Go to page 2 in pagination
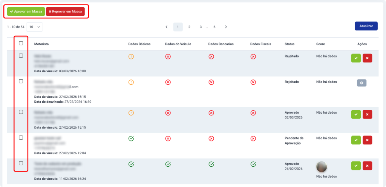This screenshot has width=386, height=187. point(189,27)
